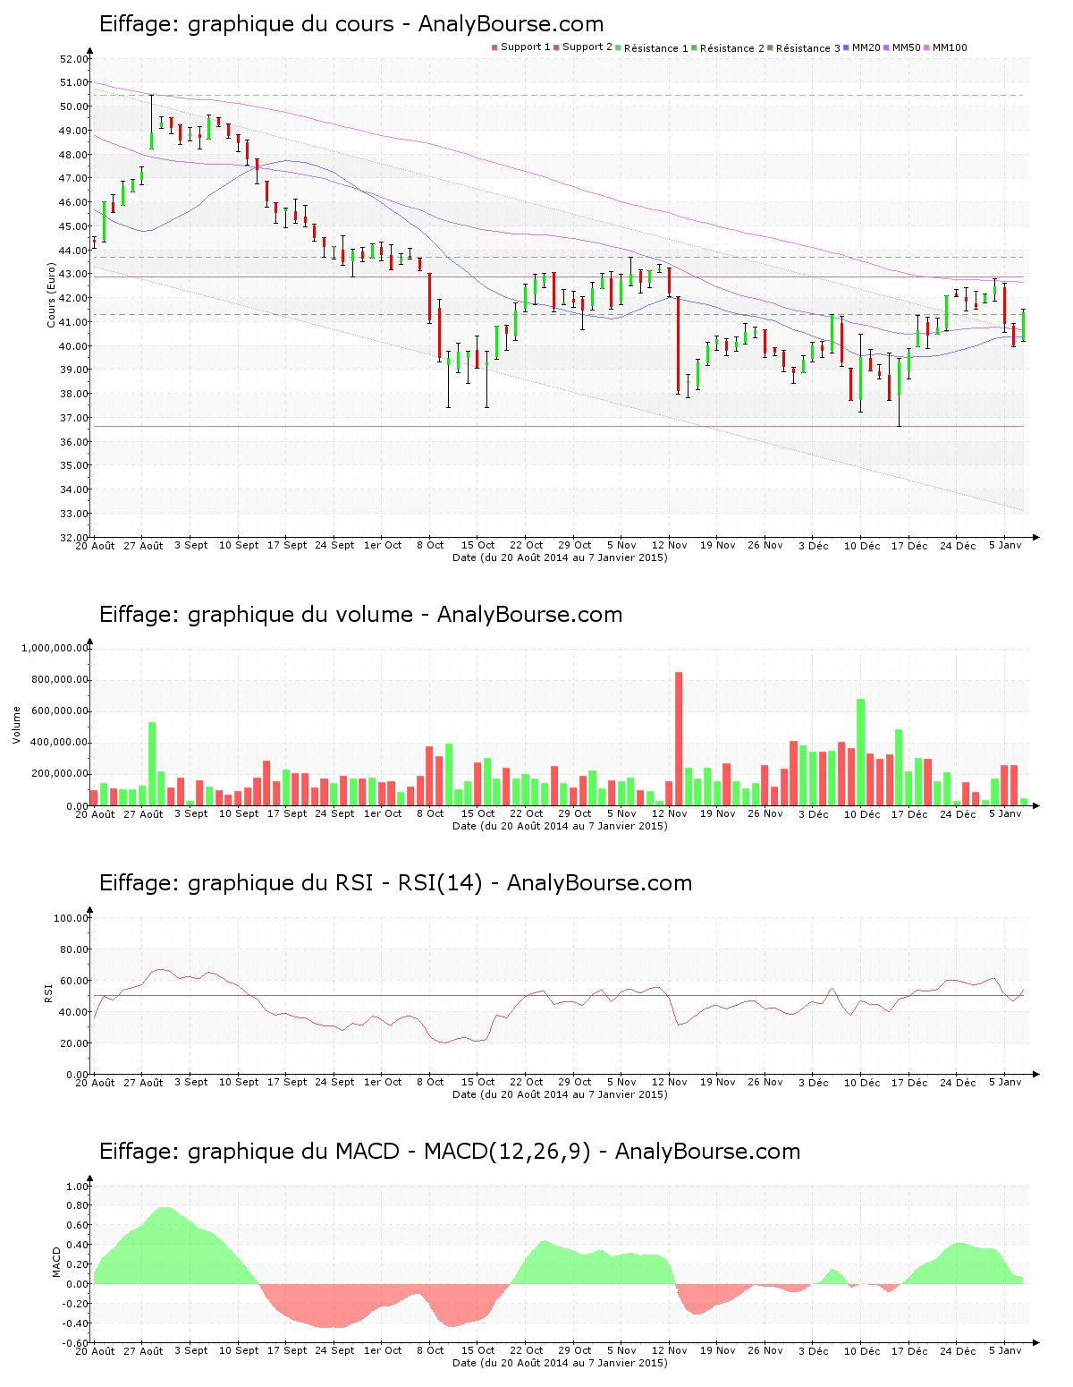Click the MM20 blue legend swatch

coord(846,47)
